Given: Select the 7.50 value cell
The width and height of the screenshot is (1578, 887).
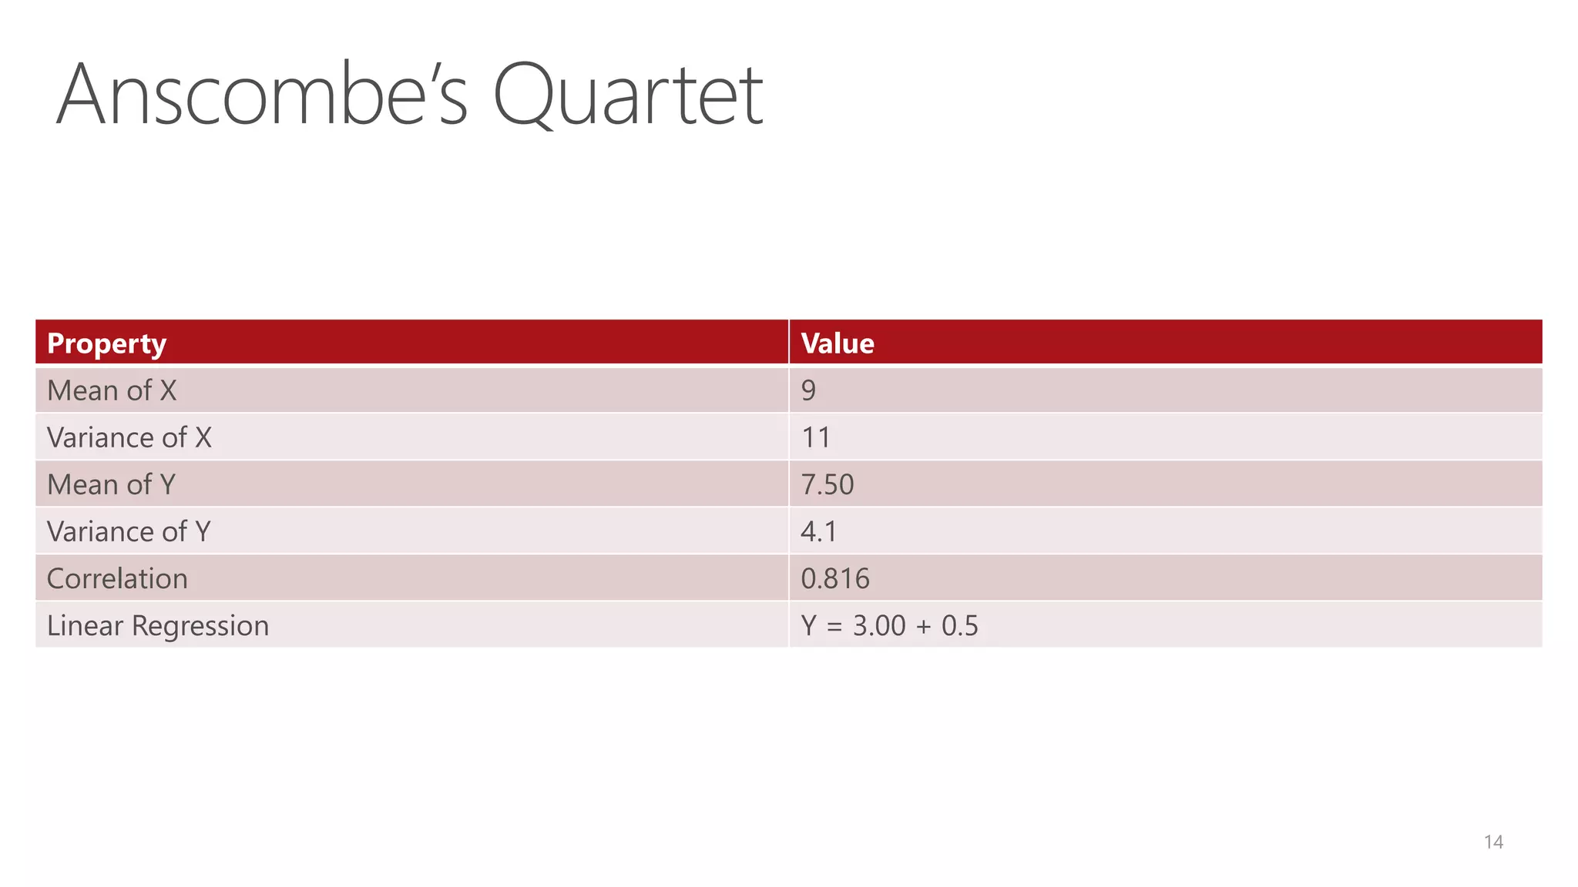Looking at the screenshot, I should click(x=1166, y=484).
